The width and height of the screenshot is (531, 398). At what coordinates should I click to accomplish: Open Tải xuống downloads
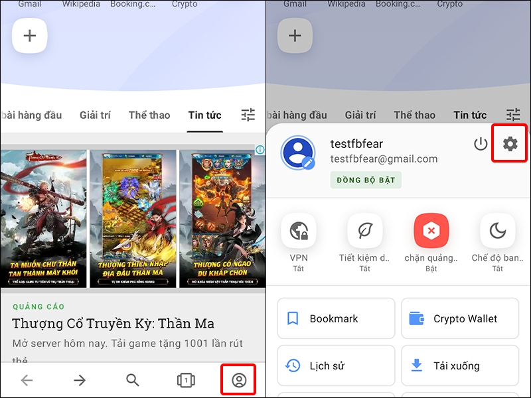point(460,365)
